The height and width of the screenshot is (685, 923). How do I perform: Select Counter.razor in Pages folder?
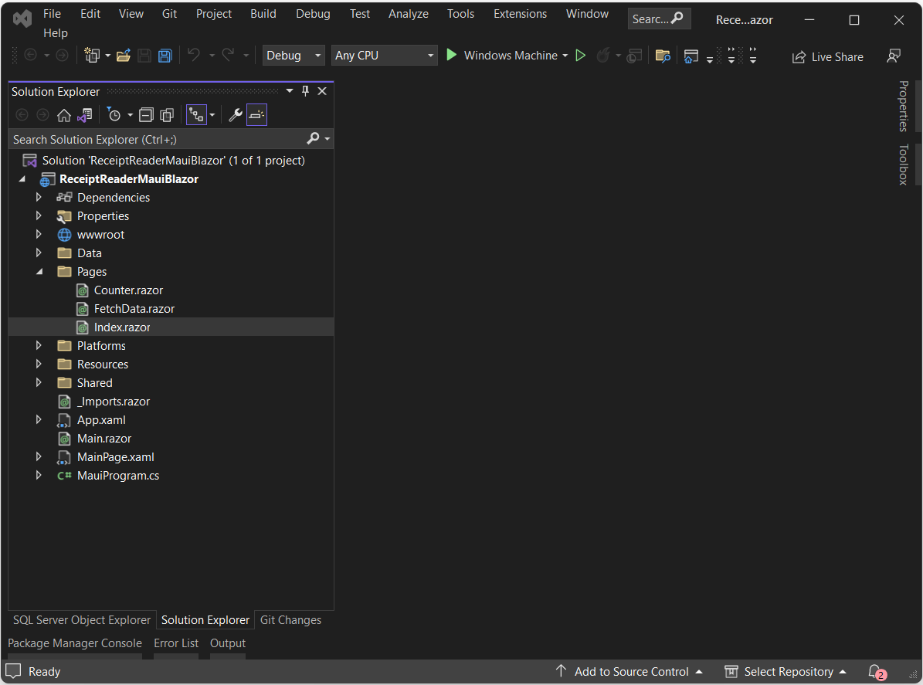[x=128, y=290]
